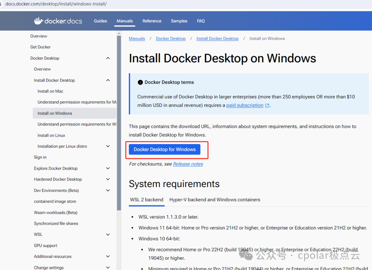
Task: Open Install on Linux page
Action: pos(51,135)
